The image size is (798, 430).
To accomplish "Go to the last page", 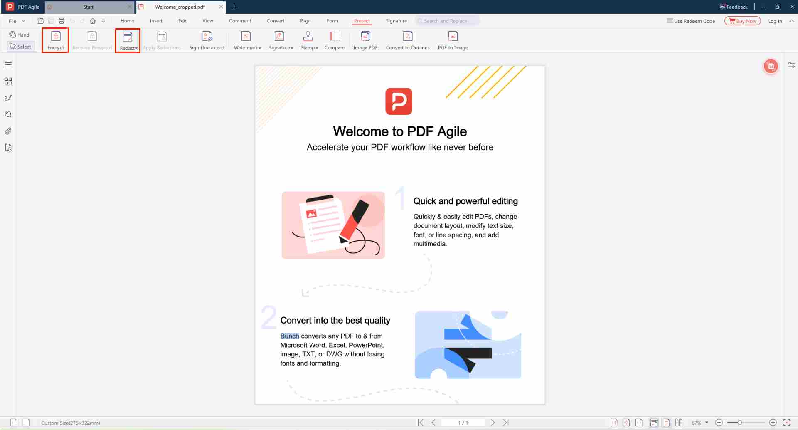I will 506,423.
